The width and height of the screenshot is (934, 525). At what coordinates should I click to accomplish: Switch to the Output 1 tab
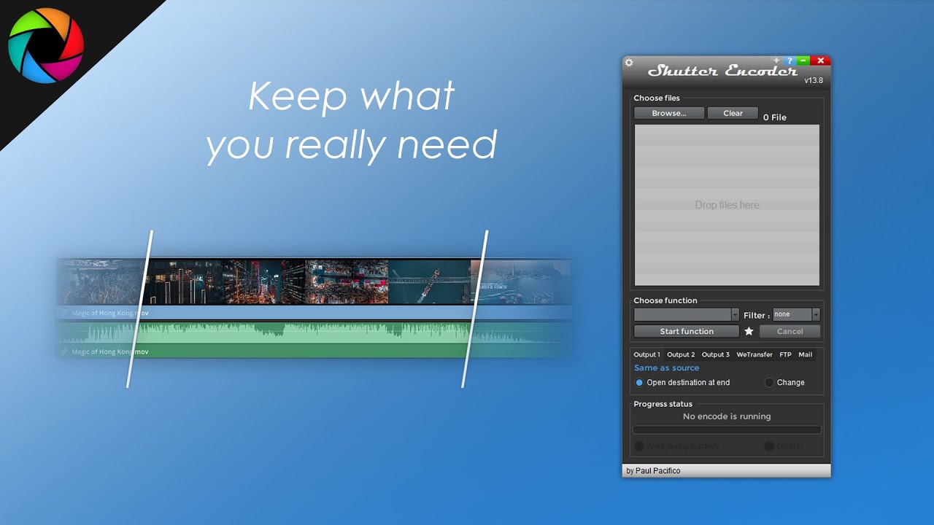point(647,354)
